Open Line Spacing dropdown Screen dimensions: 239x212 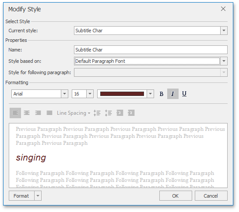click(74, 113)
